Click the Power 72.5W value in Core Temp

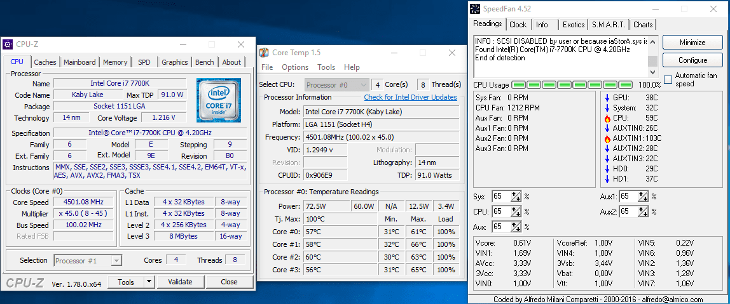pyautogui.click(x=326, y=206)
